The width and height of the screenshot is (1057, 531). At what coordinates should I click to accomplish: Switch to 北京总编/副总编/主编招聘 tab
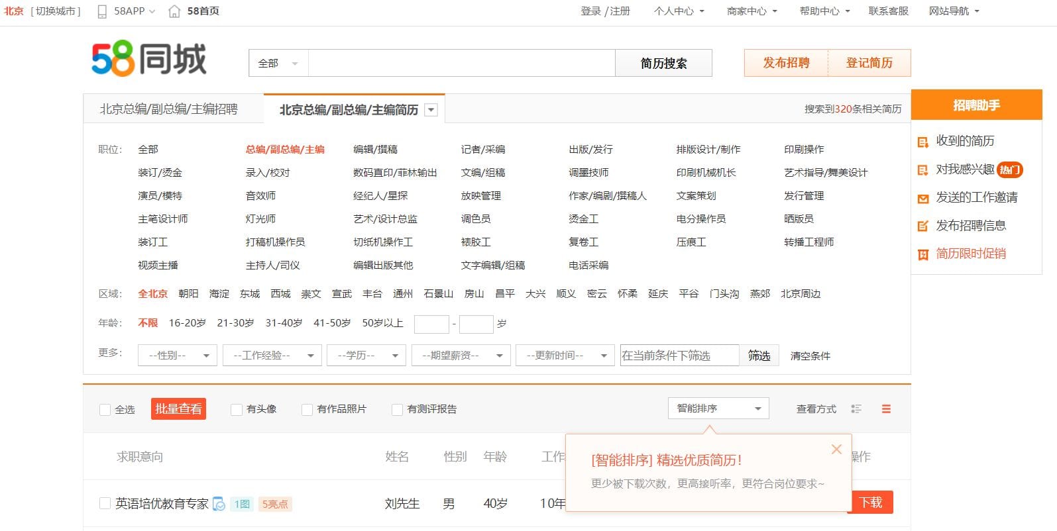click(x=168, y=109)
